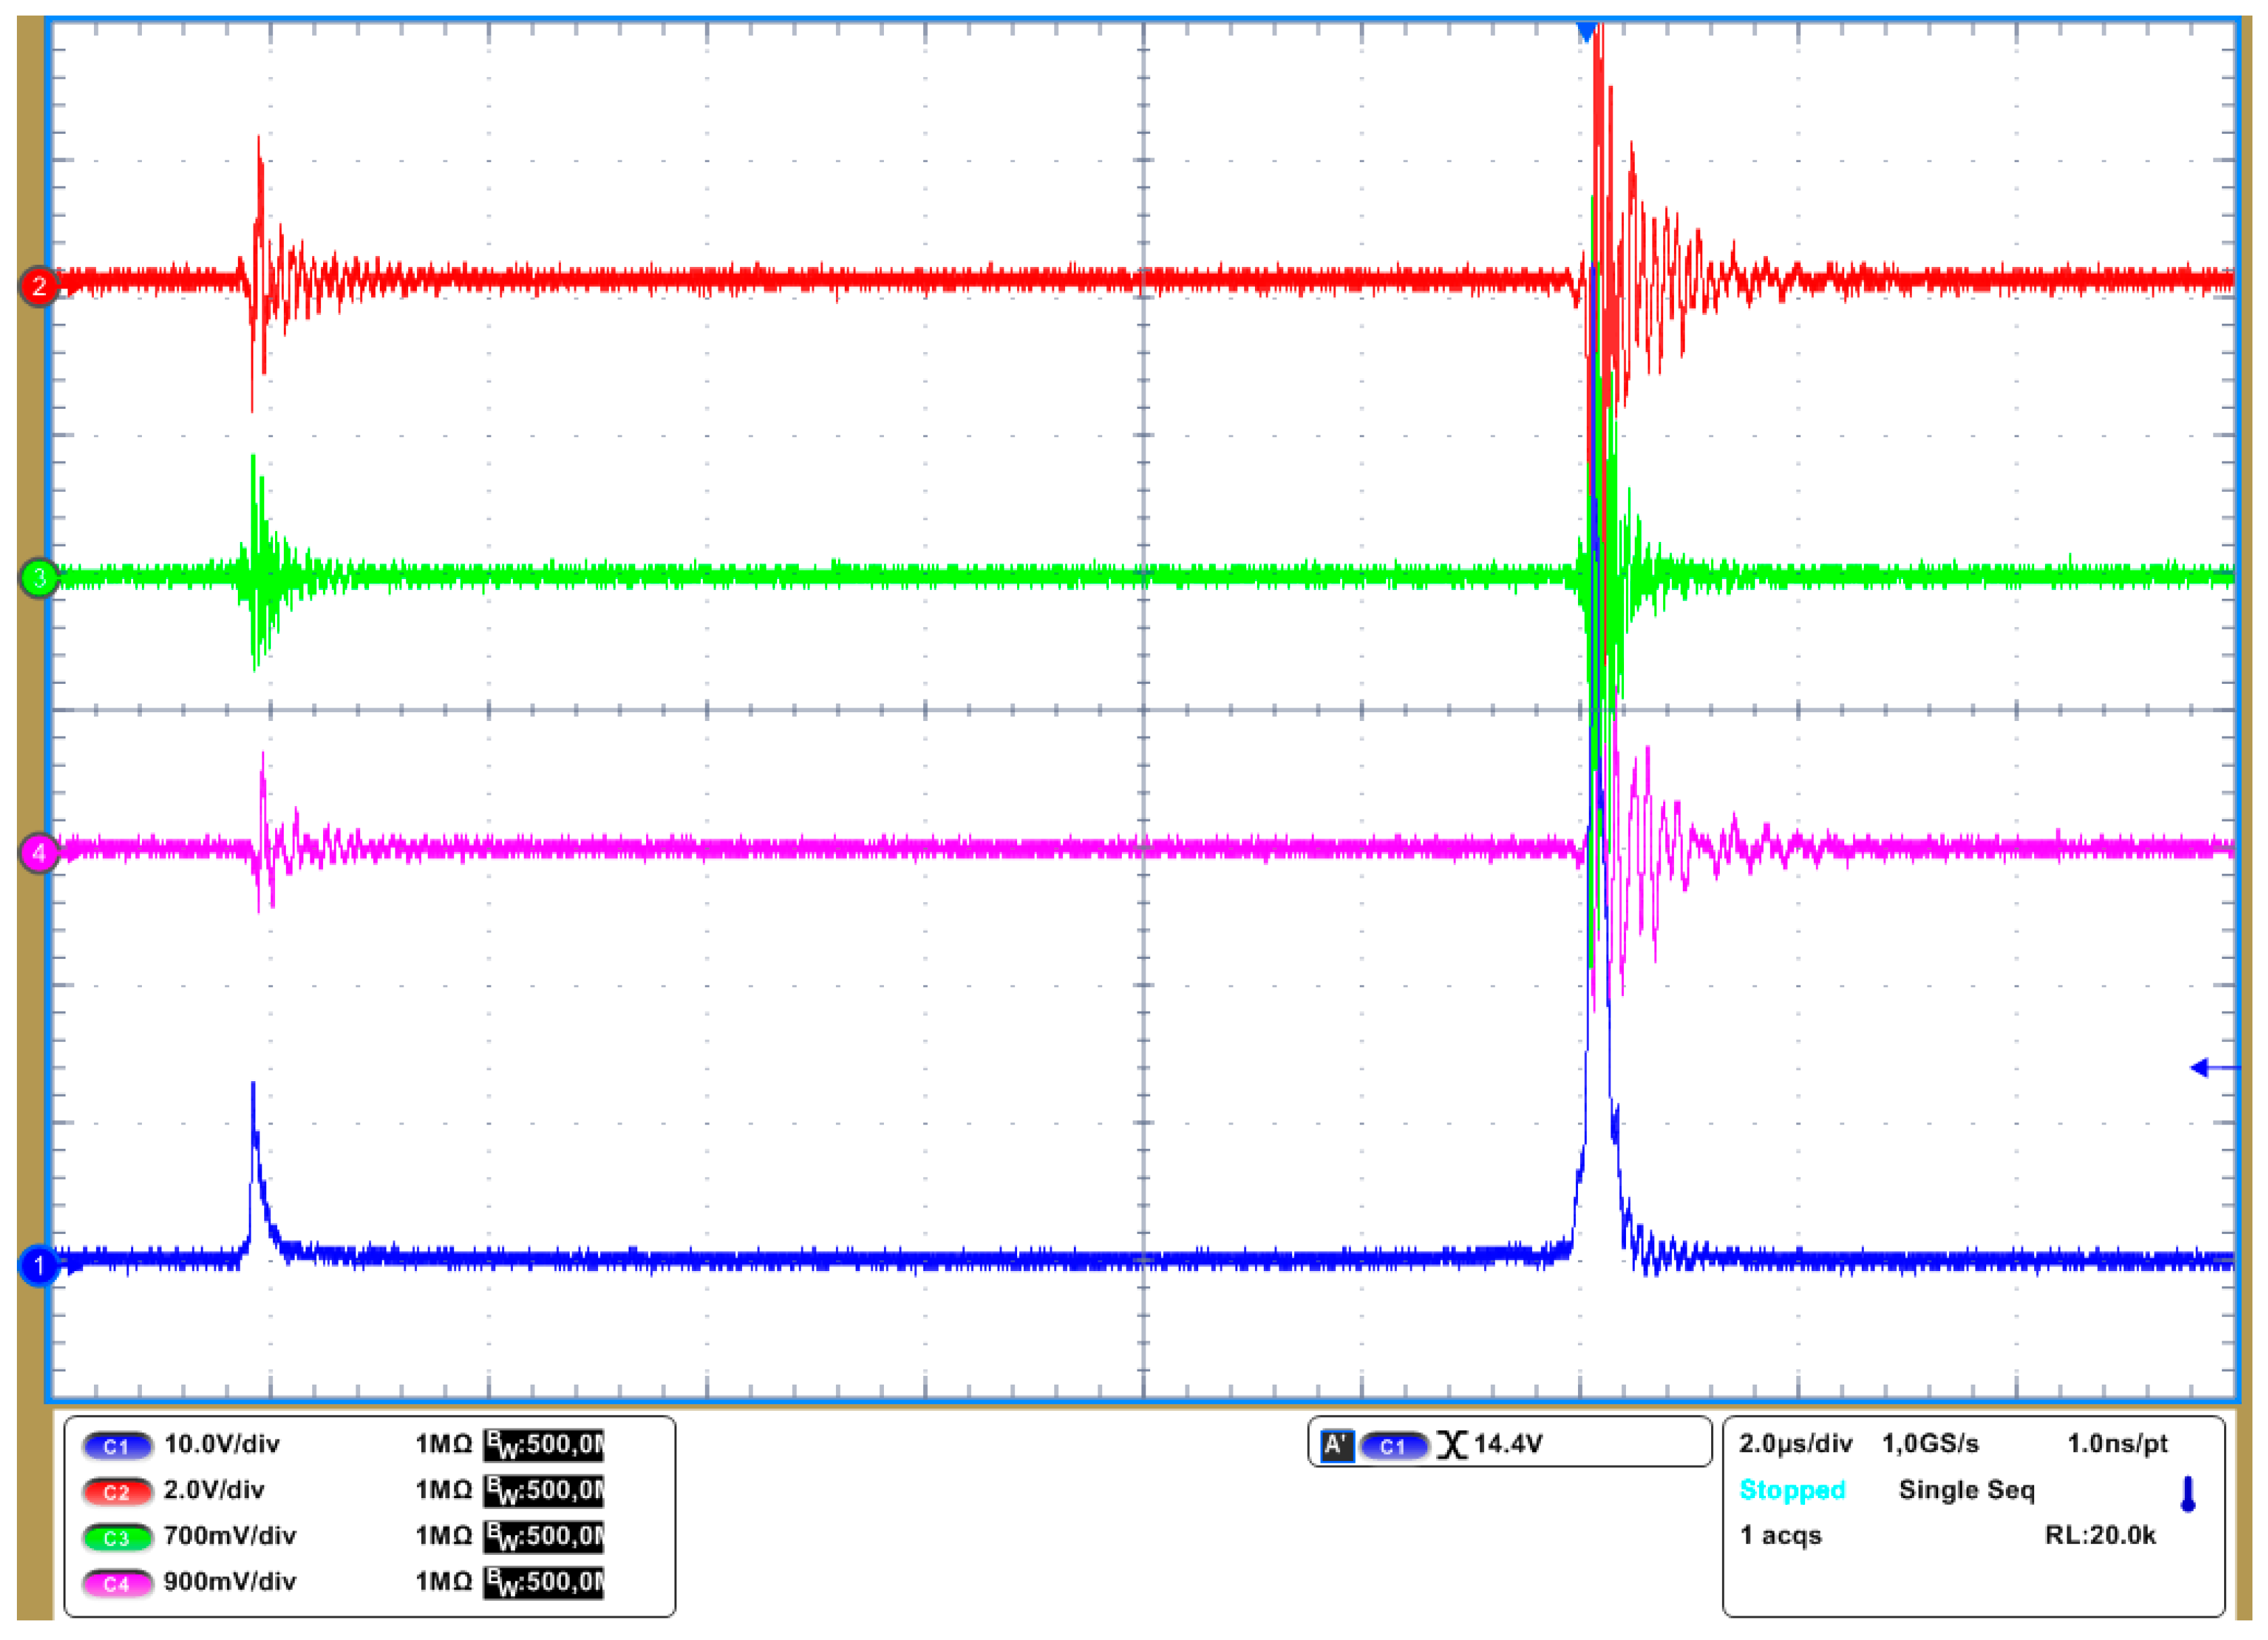The image size is (2268, 1640).
Task: Open the C3 bandwidth limit setting
Action: pos(543,1537)
